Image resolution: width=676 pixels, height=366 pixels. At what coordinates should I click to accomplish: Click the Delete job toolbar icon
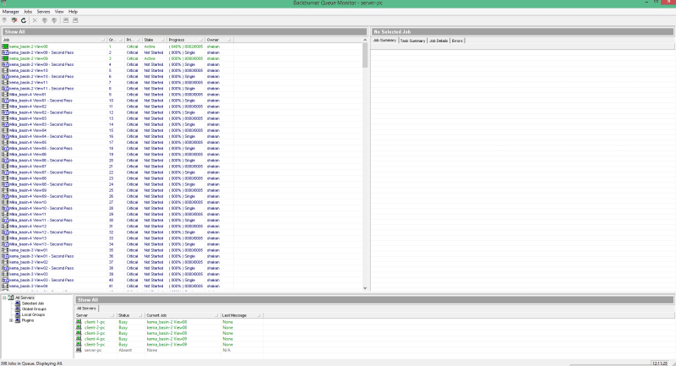[x=35, y=19]
